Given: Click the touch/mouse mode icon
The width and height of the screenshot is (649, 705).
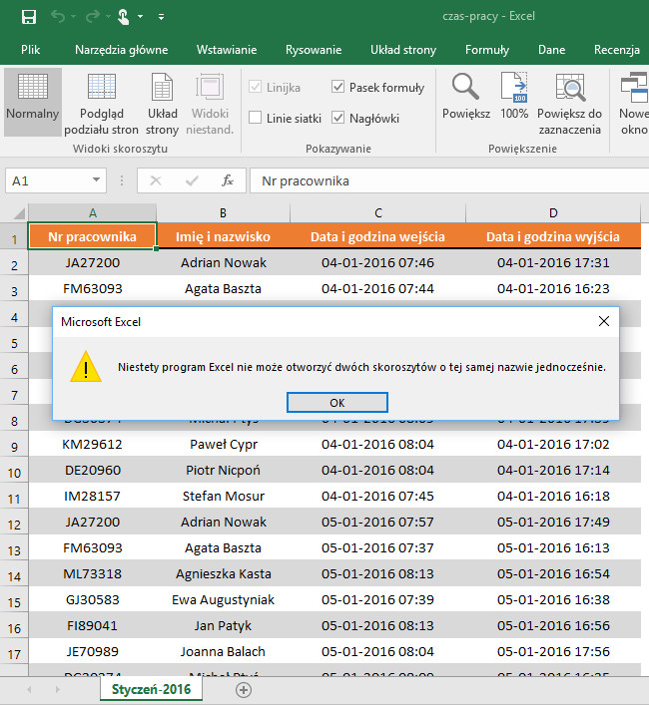Looking at the screenshot, I should [x=122, y=17].
